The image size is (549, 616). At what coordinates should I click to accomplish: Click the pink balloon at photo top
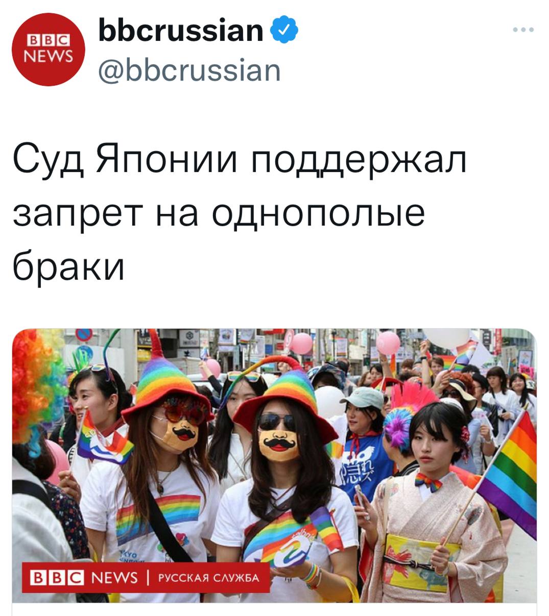pos(301,343)
